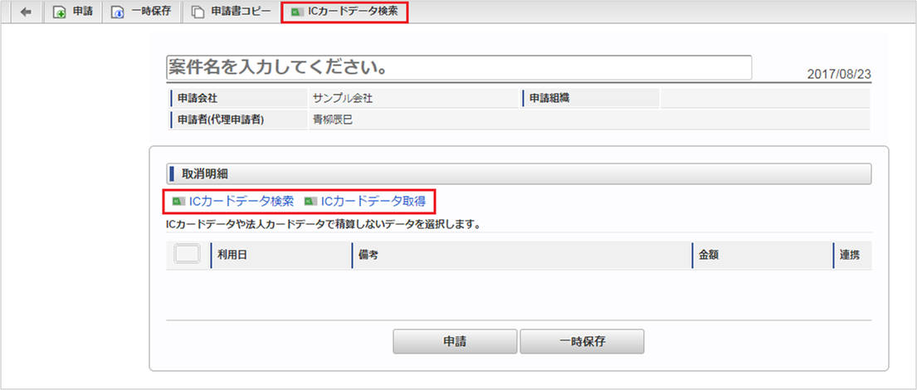The image size is (917, 390).
Task: Click the bottom 申請 button
Action: (455, 342)
